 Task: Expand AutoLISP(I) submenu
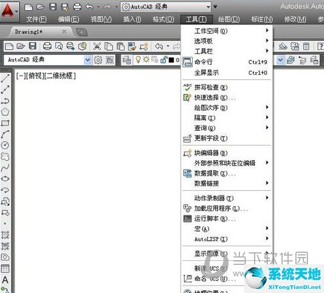pos(227,239)
